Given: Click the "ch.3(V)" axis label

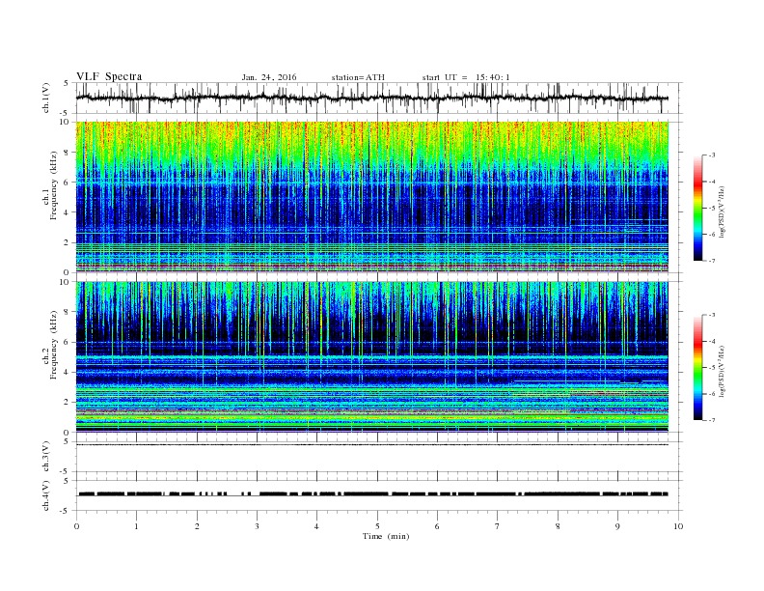Looking at the screenshot, I should (46, 457).
